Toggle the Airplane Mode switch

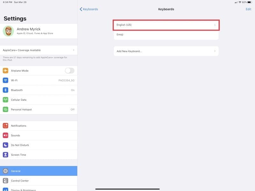click(69, 71)
